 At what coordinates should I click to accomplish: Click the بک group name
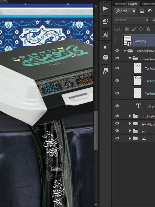144,139
